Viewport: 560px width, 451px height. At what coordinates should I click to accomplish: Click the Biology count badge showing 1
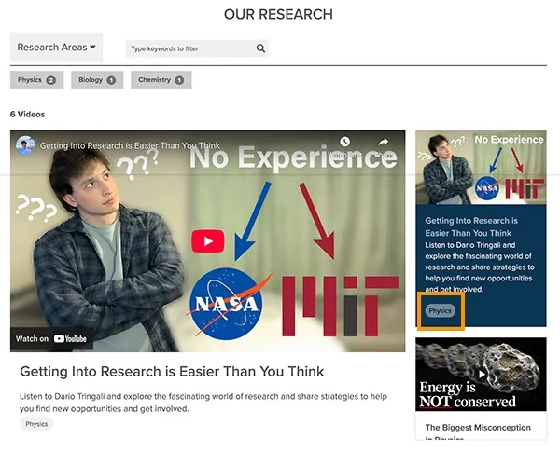coord(111,80)
